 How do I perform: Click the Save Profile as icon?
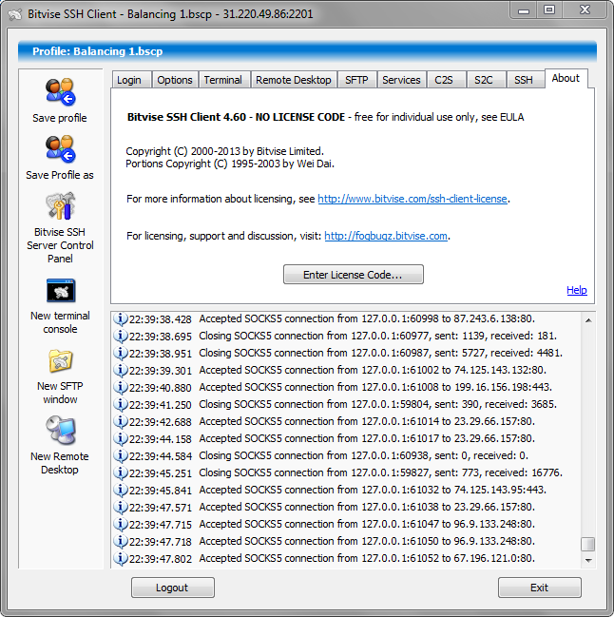click(60, 149)
